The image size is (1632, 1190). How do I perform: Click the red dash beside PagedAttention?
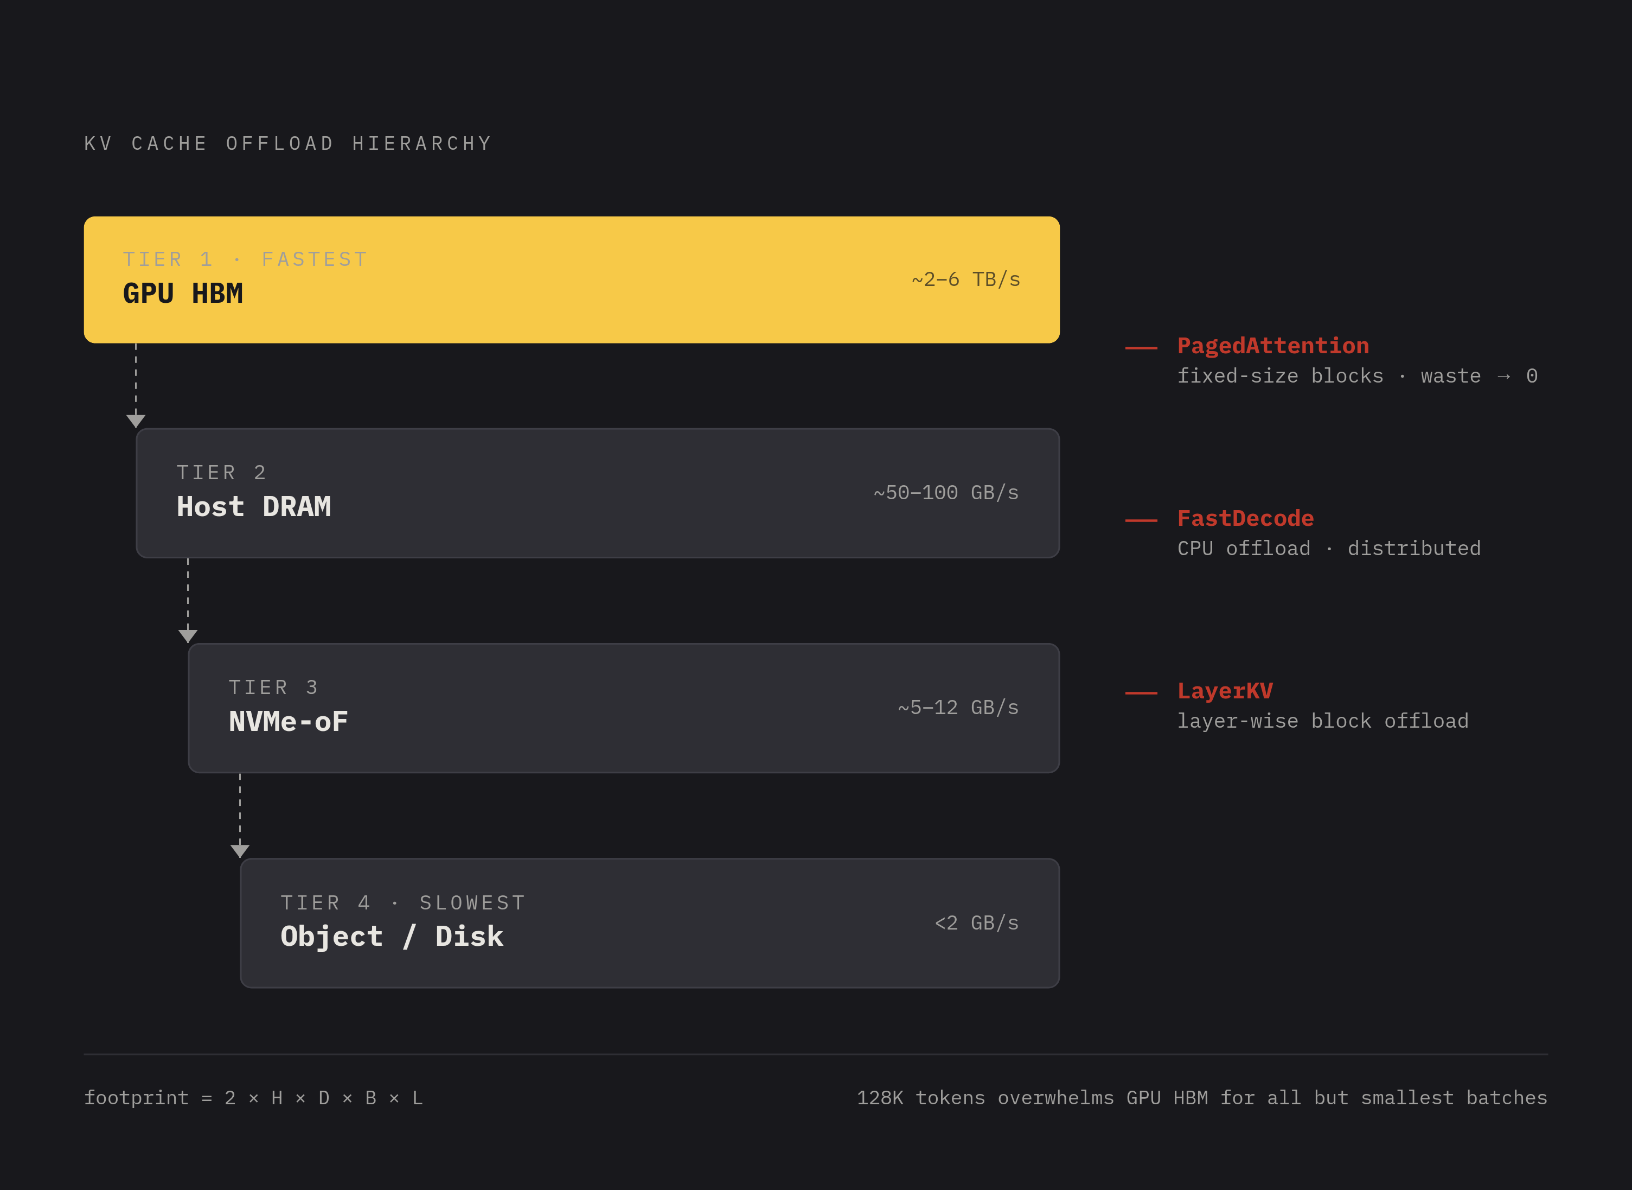pos(1141,347)
